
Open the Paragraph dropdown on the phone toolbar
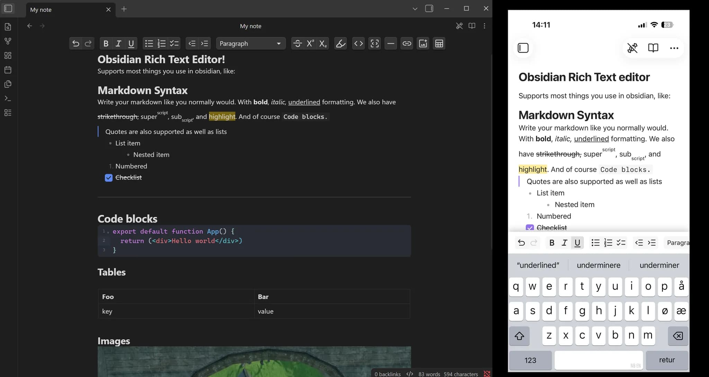[x=677, y=243]
